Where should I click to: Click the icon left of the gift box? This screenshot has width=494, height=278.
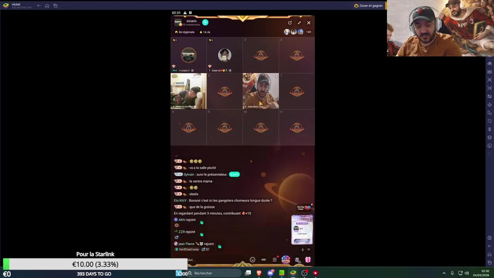pos(298,260)
